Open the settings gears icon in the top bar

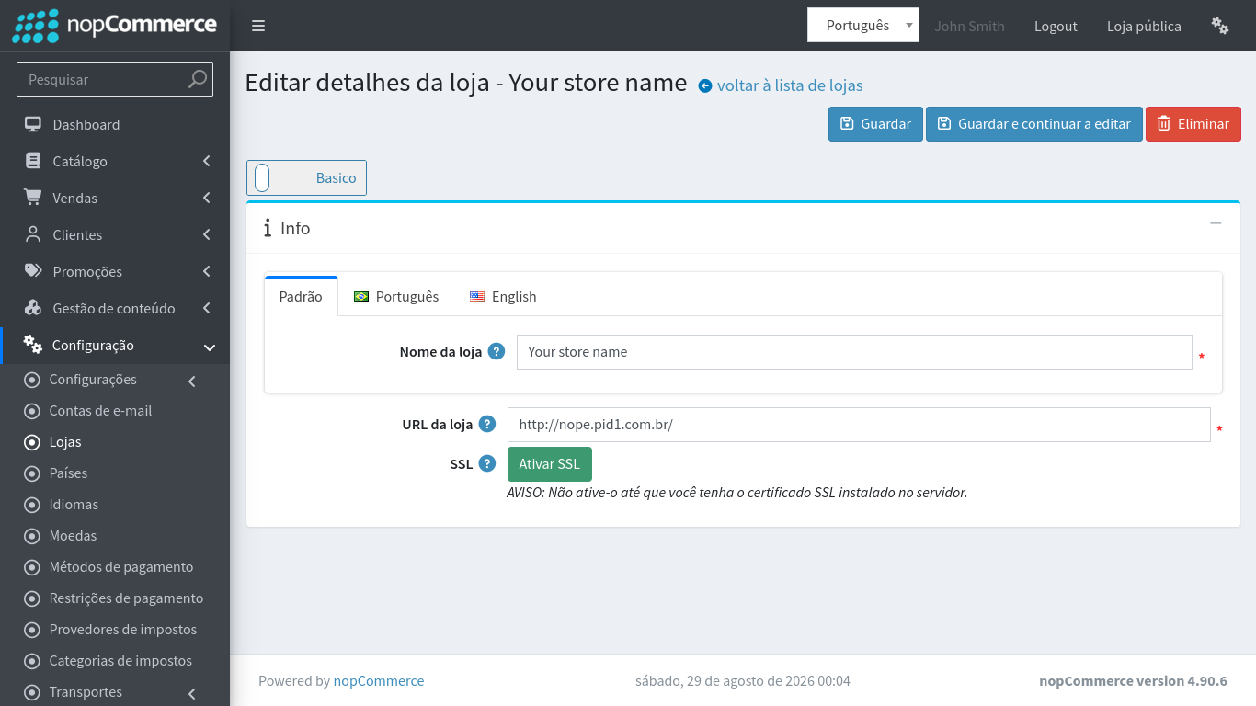click(x=1220, y=26)
